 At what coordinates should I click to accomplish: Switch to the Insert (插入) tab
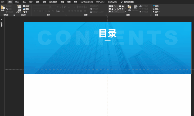click(x=24, y=2)
